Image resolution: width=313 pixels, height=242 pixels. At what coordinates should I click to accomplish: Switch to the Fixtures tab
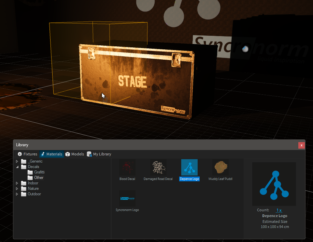point(27,154)
